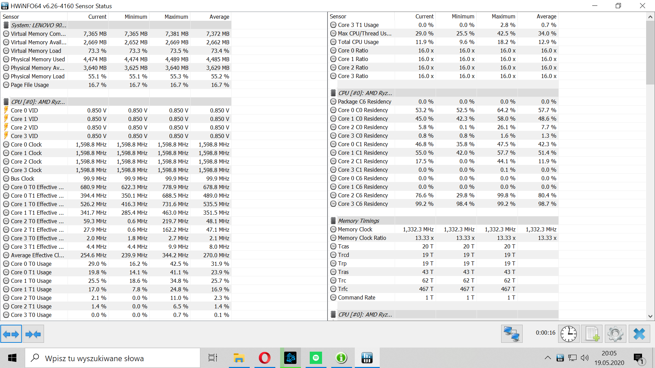The height and width of the screenshot is (368, 655).
Task: Select the Total CPU Usage row
Action: (443, 42)
